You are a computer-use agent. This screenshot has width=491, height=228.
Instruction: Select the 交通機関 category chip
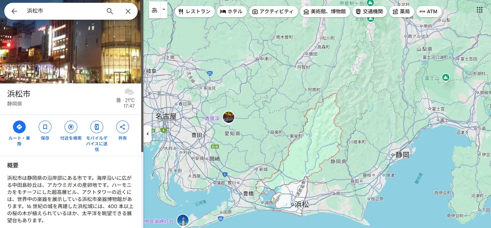pyautogui.click(x=369, y=11)
